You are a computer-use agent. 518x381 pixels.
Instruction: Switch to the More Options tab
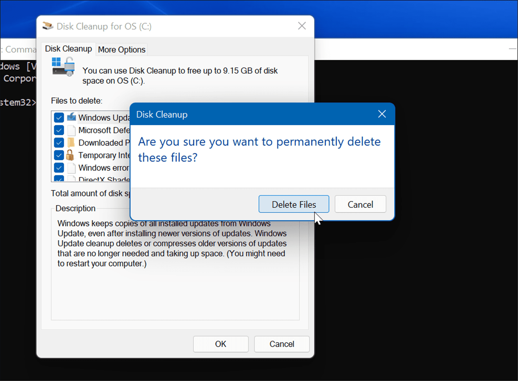pos(122,50)
